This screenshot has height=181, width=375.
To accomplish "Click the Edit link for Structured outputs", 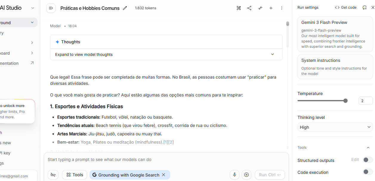I will pos(355,159).
